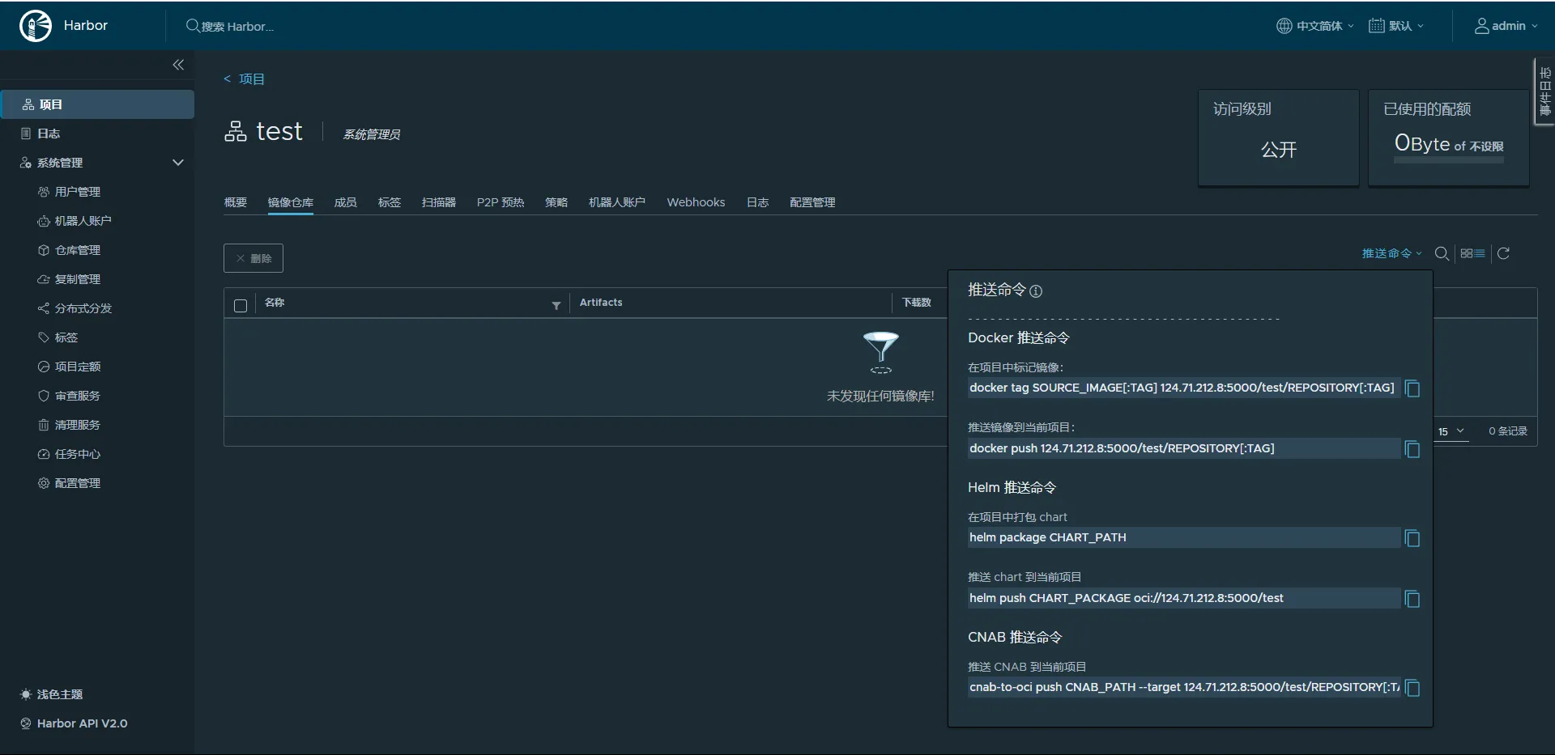Copy the docker tag command
The image size is (1555, 755).
pyautogui.click(x=1412, y=388)
